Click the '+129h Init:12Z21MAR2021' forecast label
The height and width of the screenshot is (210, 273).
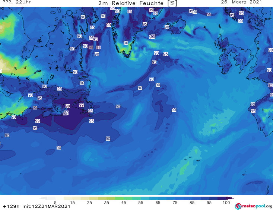[36, 207]
